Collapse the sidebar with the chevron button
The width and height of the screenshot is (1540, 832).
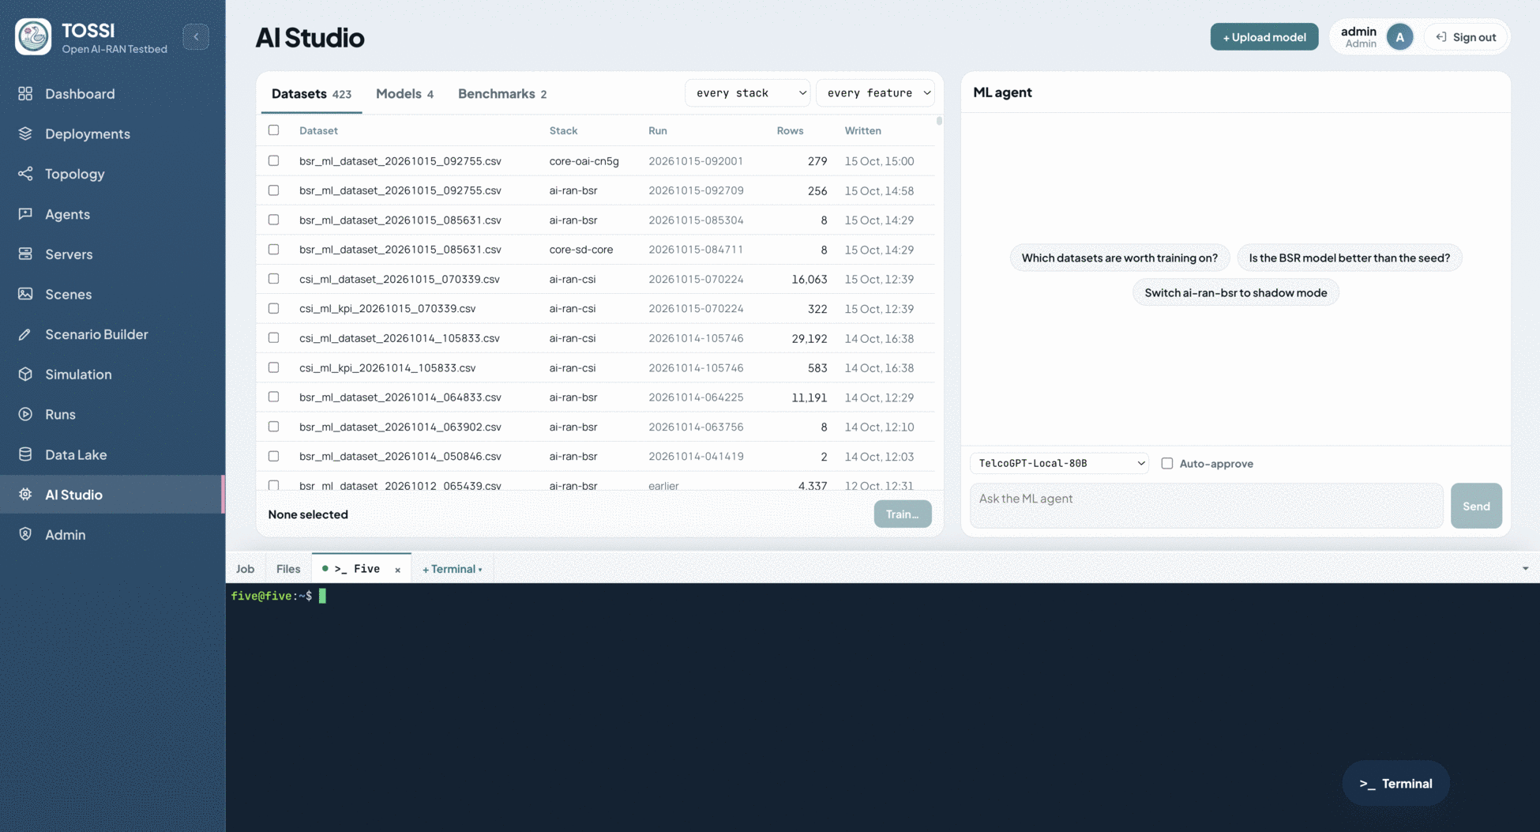(196, 37)
